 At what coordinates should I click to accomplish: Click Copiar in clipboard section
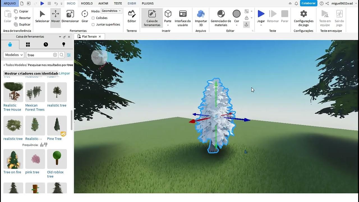(x=21, y=11)
